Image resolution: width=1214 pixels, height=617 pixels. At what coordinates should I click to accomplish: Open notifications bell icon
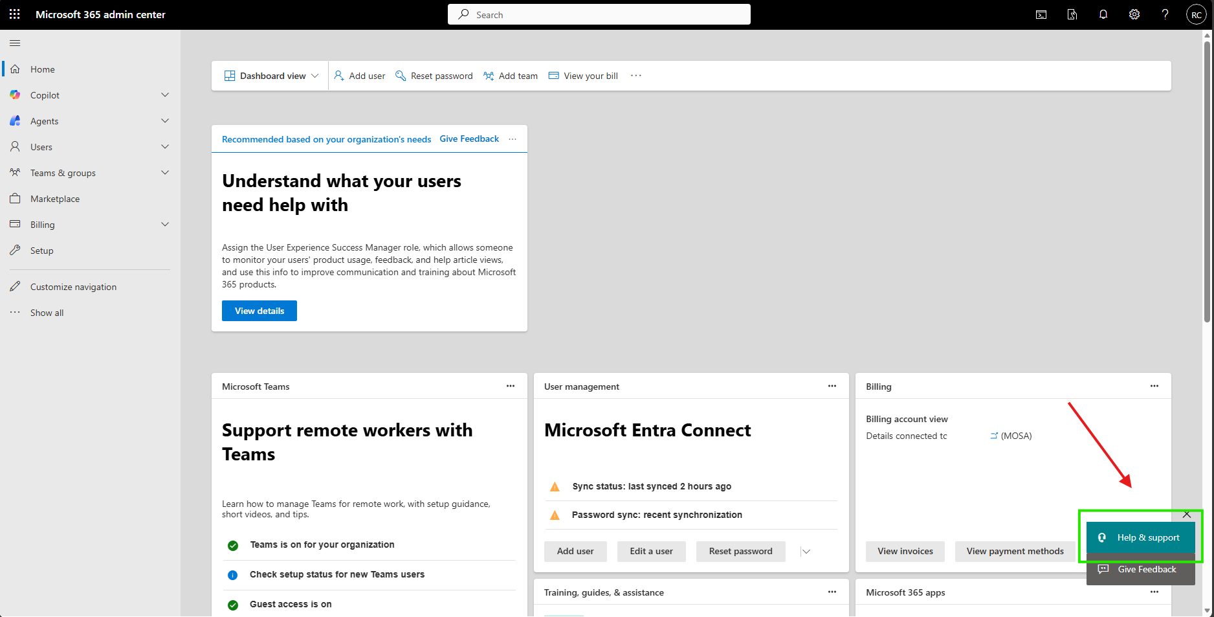pyautogui.click(x=1103, y=15)
